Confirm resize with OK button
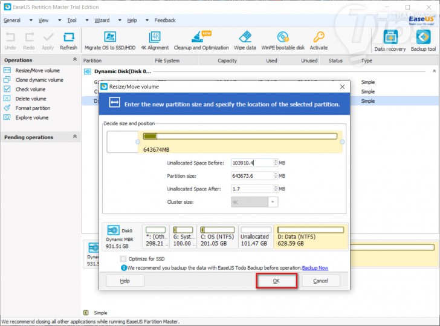The height and width of the screenshot is (326, 440). pyautogui.click(x=276, y=281)
